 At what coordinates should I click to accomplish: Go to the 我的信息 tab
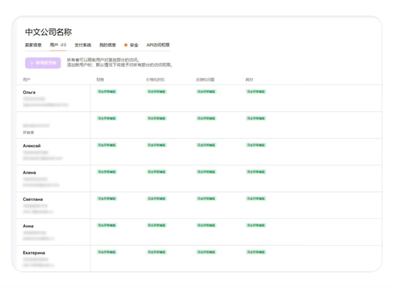(108, 45)
